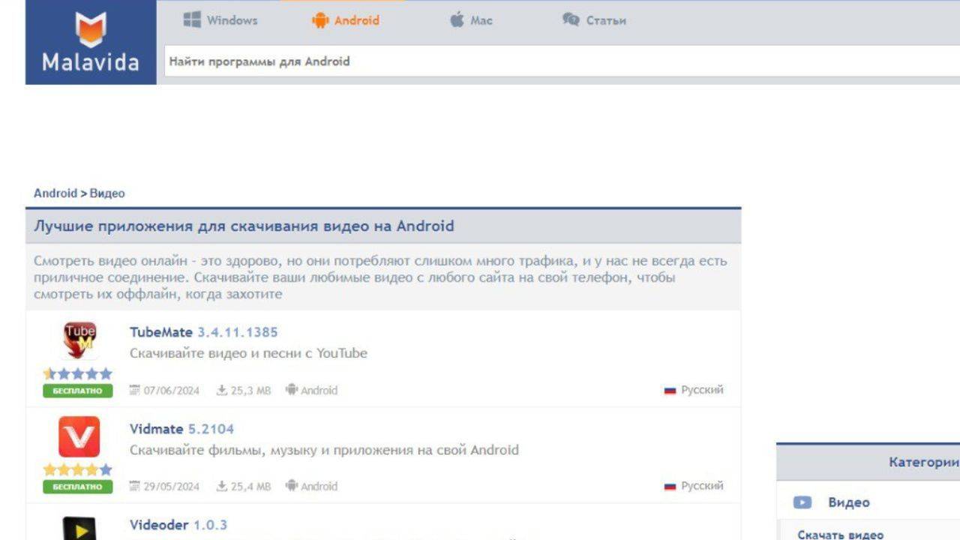960x540 pixels.
Task: Open Videoder 1.0.3 title link
Action: [x=178, y=525]
